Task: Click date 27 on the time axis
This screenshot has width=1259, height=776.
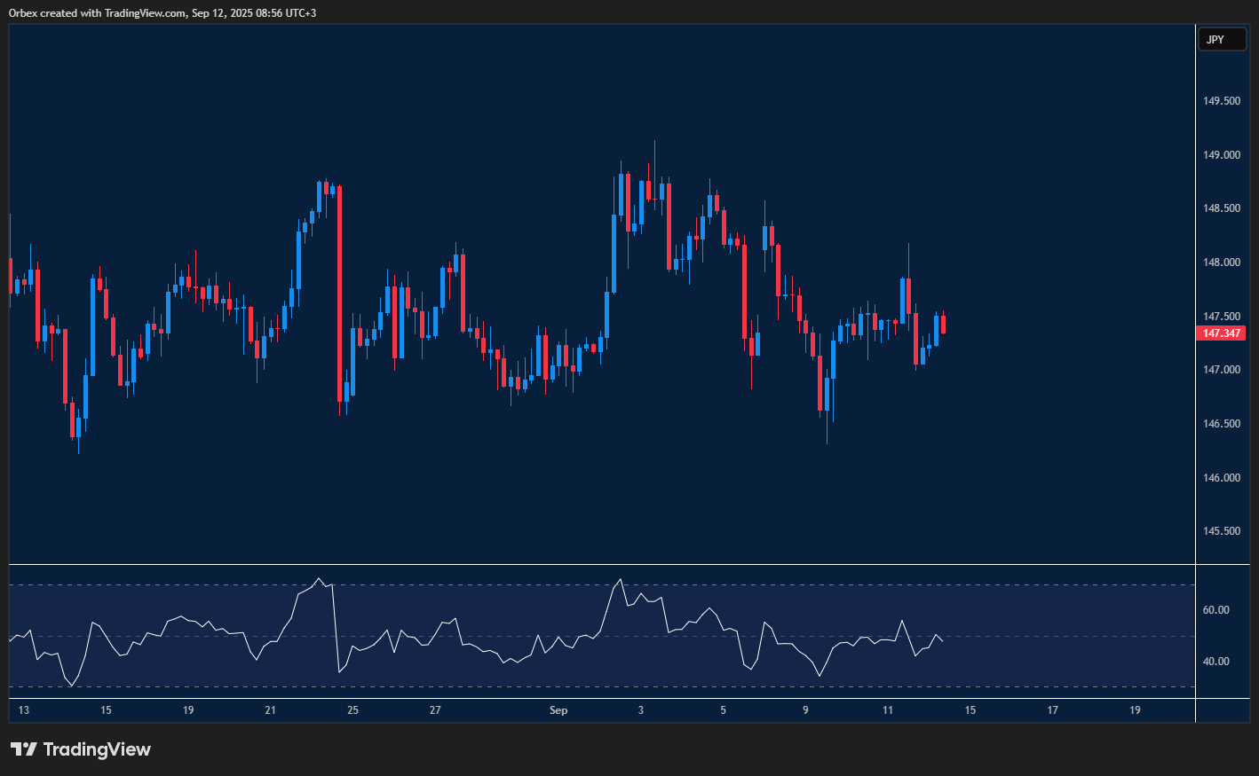Action: click(435, 710)
